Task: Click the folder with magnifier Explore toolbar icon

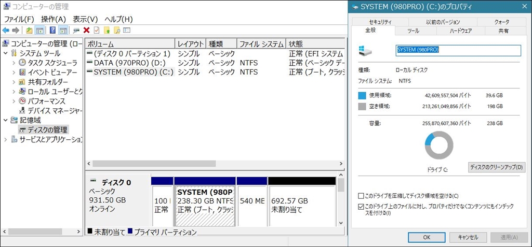Action: [117, 31]
